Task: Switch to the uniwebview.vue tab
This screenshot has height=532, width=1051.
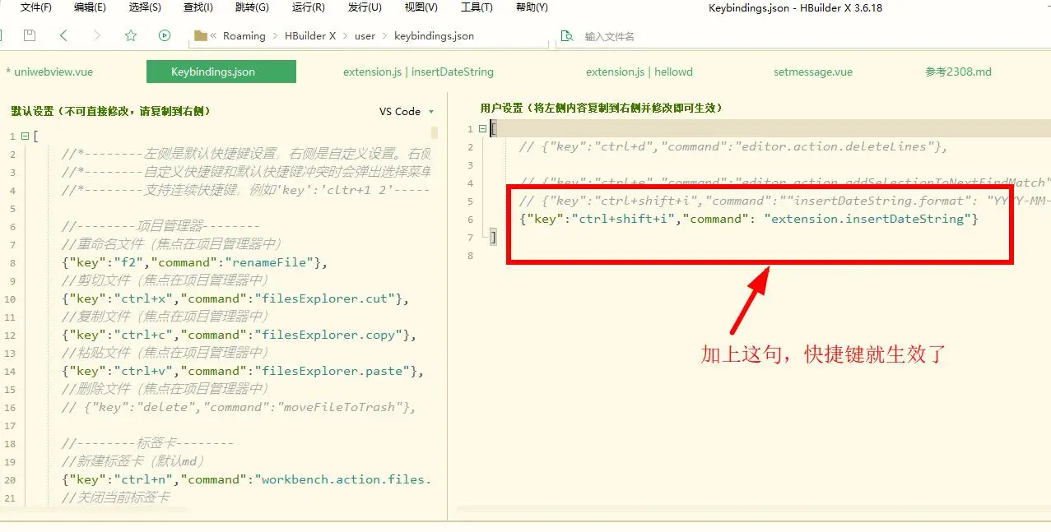Action: (x=53, y=72)
